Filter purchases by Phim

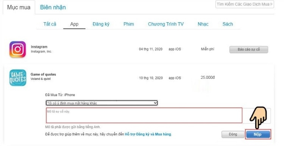[x=129, y=24]
